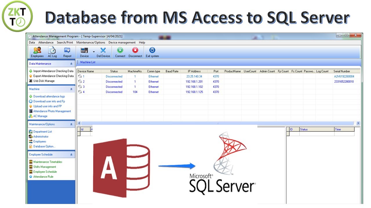The width and height of the screenshot is (371, 208).
Task: Click the device icon in row 4
Action: [80, 92]
